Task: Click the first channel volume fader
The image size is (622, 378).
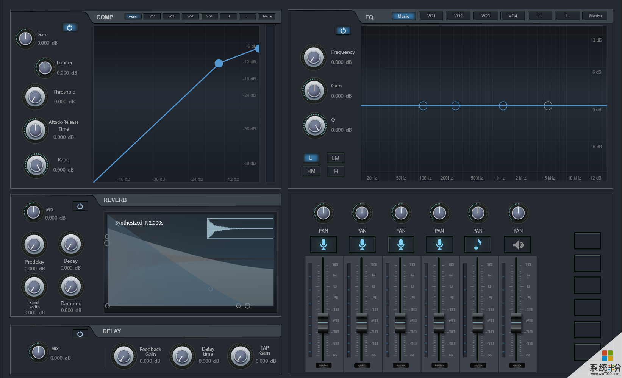Action: click(x=323, y=323)
